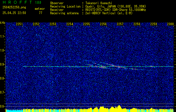This screenshot has width=176, height=112.
Task: Click time marker 2300
Action: pyautogui.click(x=170, y=24)
